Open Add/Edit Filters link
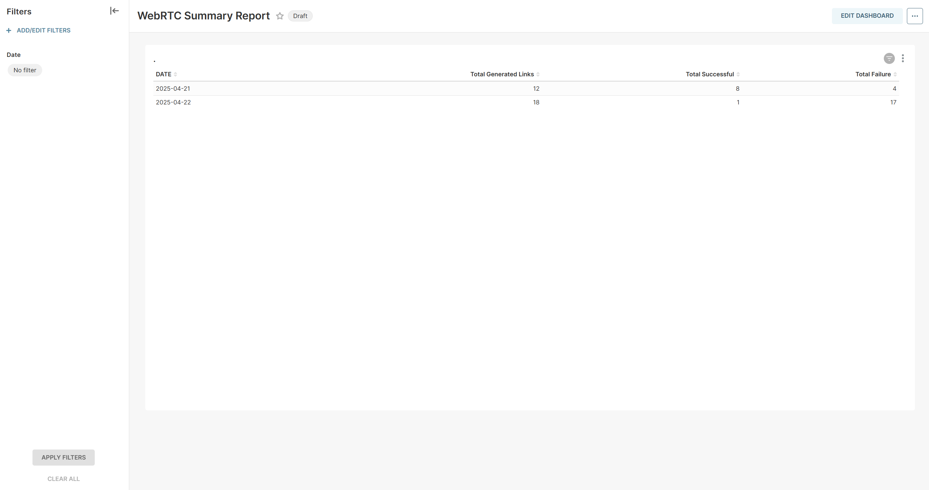The width and height of the screenshot is (929, 490). pyautogui.click(x=43, y=31)
